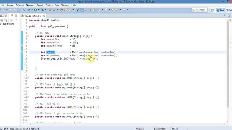
Task: Click the vertical scrollbar up arrow
Action: point(228,20)
